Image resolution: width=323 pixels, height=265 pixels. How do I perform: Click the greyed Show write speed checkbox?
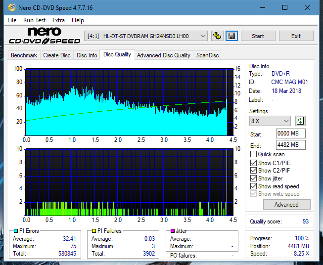pos(253,194)
